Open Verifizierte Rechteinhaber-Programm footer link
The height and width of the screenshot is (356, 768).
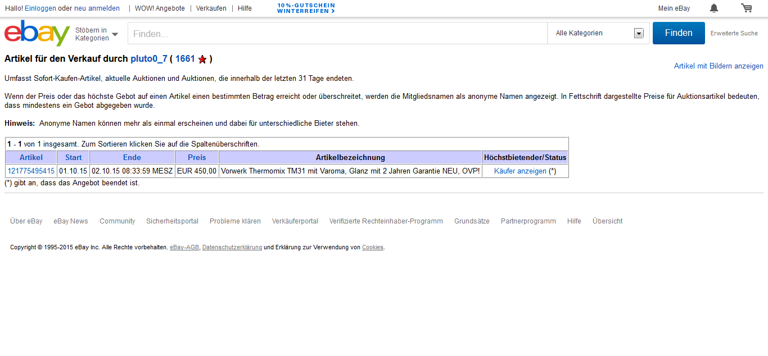[x=386, y=221]
